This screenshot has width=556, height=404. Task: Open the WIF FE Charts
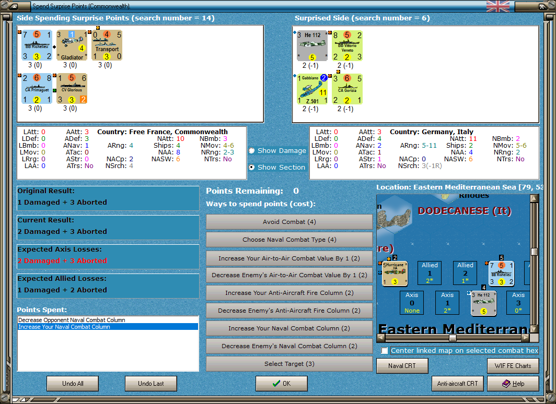[513, 366]
